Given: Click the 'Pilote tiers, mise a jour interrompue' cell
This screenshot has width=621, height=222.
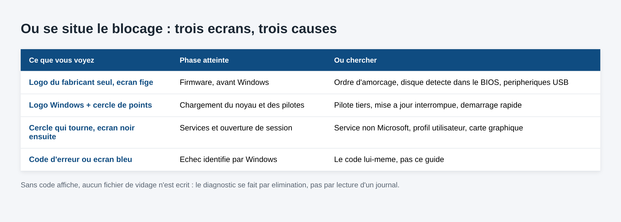Looking at the screenshot, I should tap(428, 105).
